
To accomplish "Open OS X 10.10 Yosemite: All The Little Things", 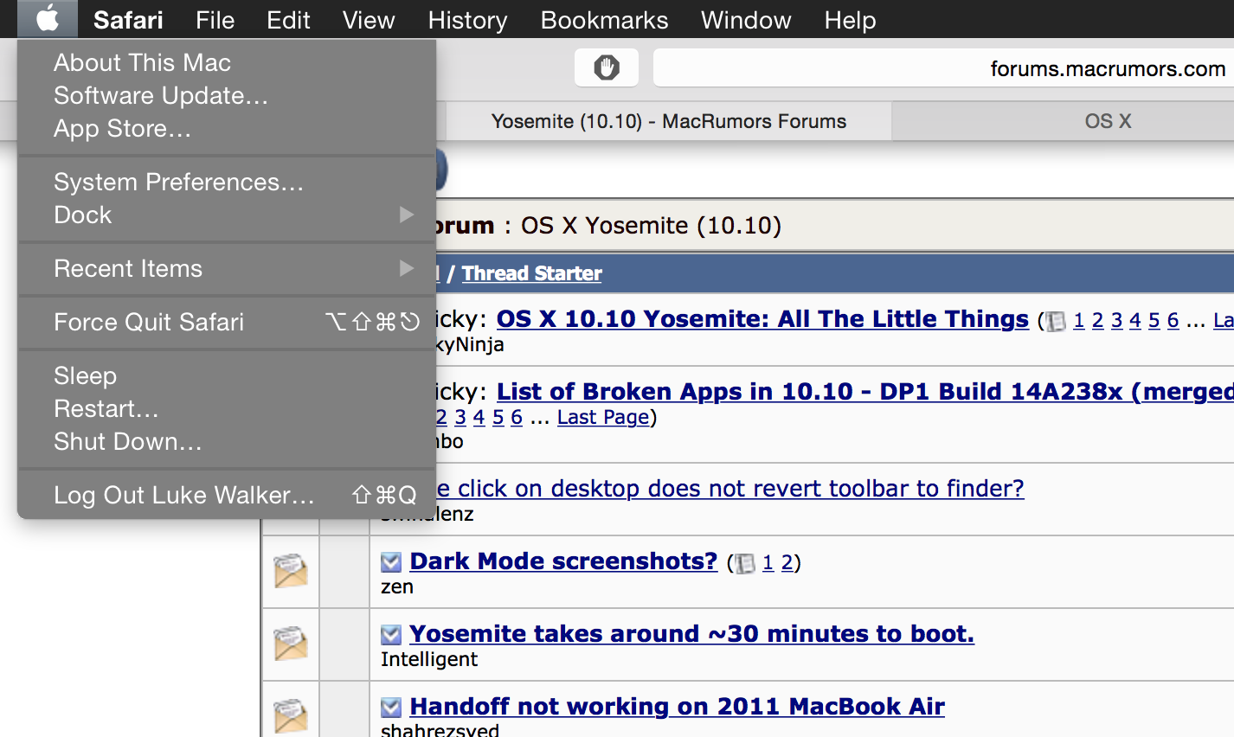I will (762, 319).
